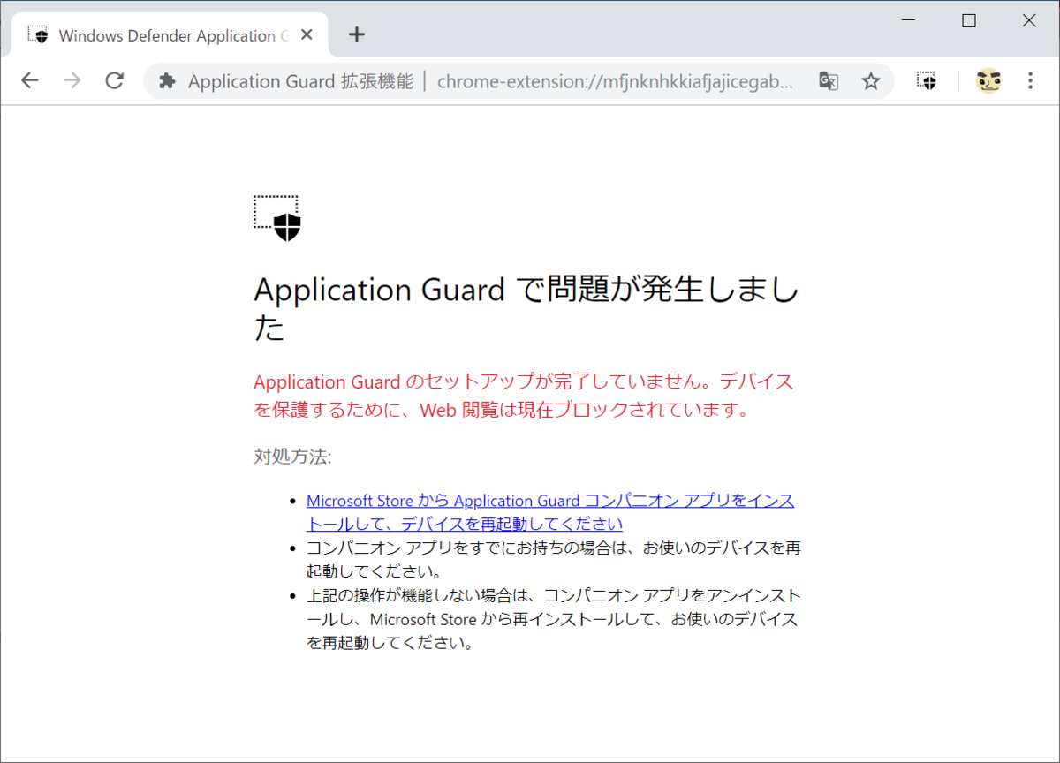Click the chrome-extension URL in address bar

(x=615, y=82)
